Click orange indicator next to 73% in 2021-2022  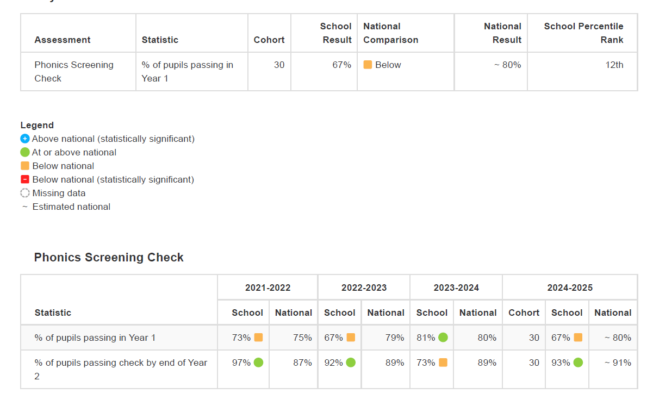tap(258, 338)
